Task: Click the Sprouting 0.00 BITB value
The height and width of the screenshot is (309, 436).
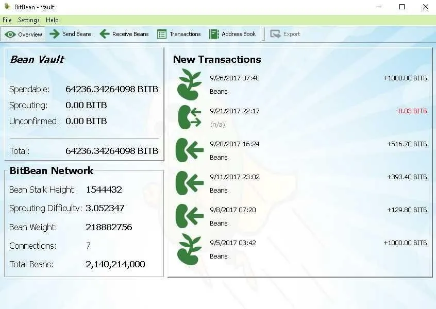Action: point(86,105)
